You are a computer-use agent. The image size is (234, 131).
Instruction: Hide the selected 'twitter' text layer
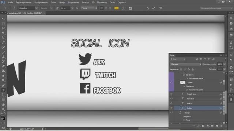171,108
